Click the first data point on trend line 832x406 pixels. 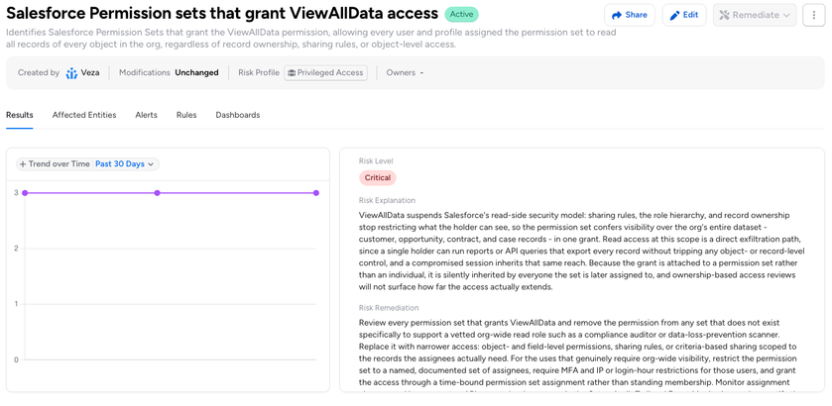25,193
